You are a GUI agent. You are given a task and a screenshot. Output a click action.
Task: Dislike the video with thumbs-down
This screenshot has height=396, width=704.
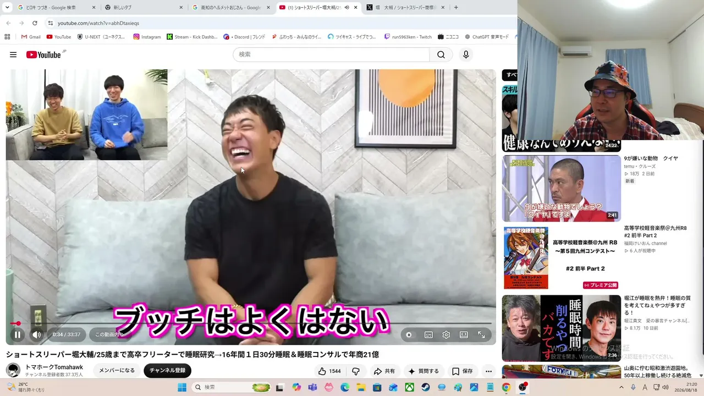pos(356,371)
